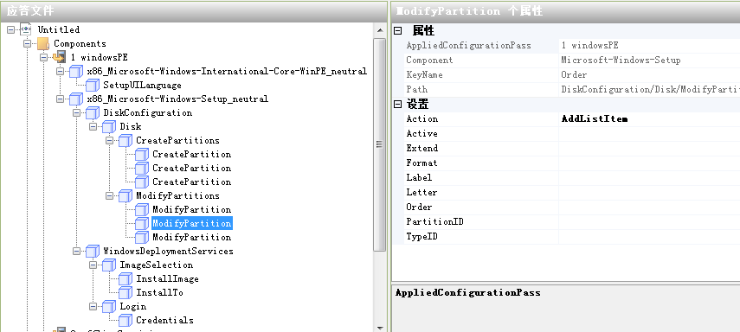740x332 pixels.
Task: Collapse the Components node
Action: coord(28,43)
